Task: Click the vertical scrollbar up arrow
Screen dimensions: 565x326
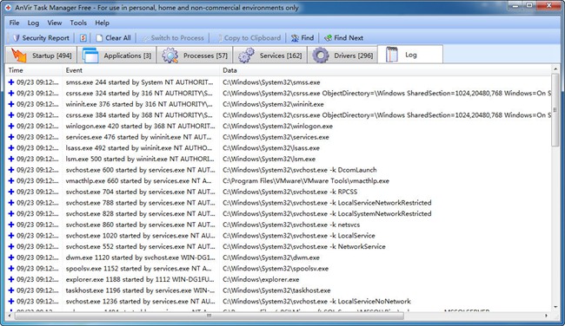Action: 555,68
